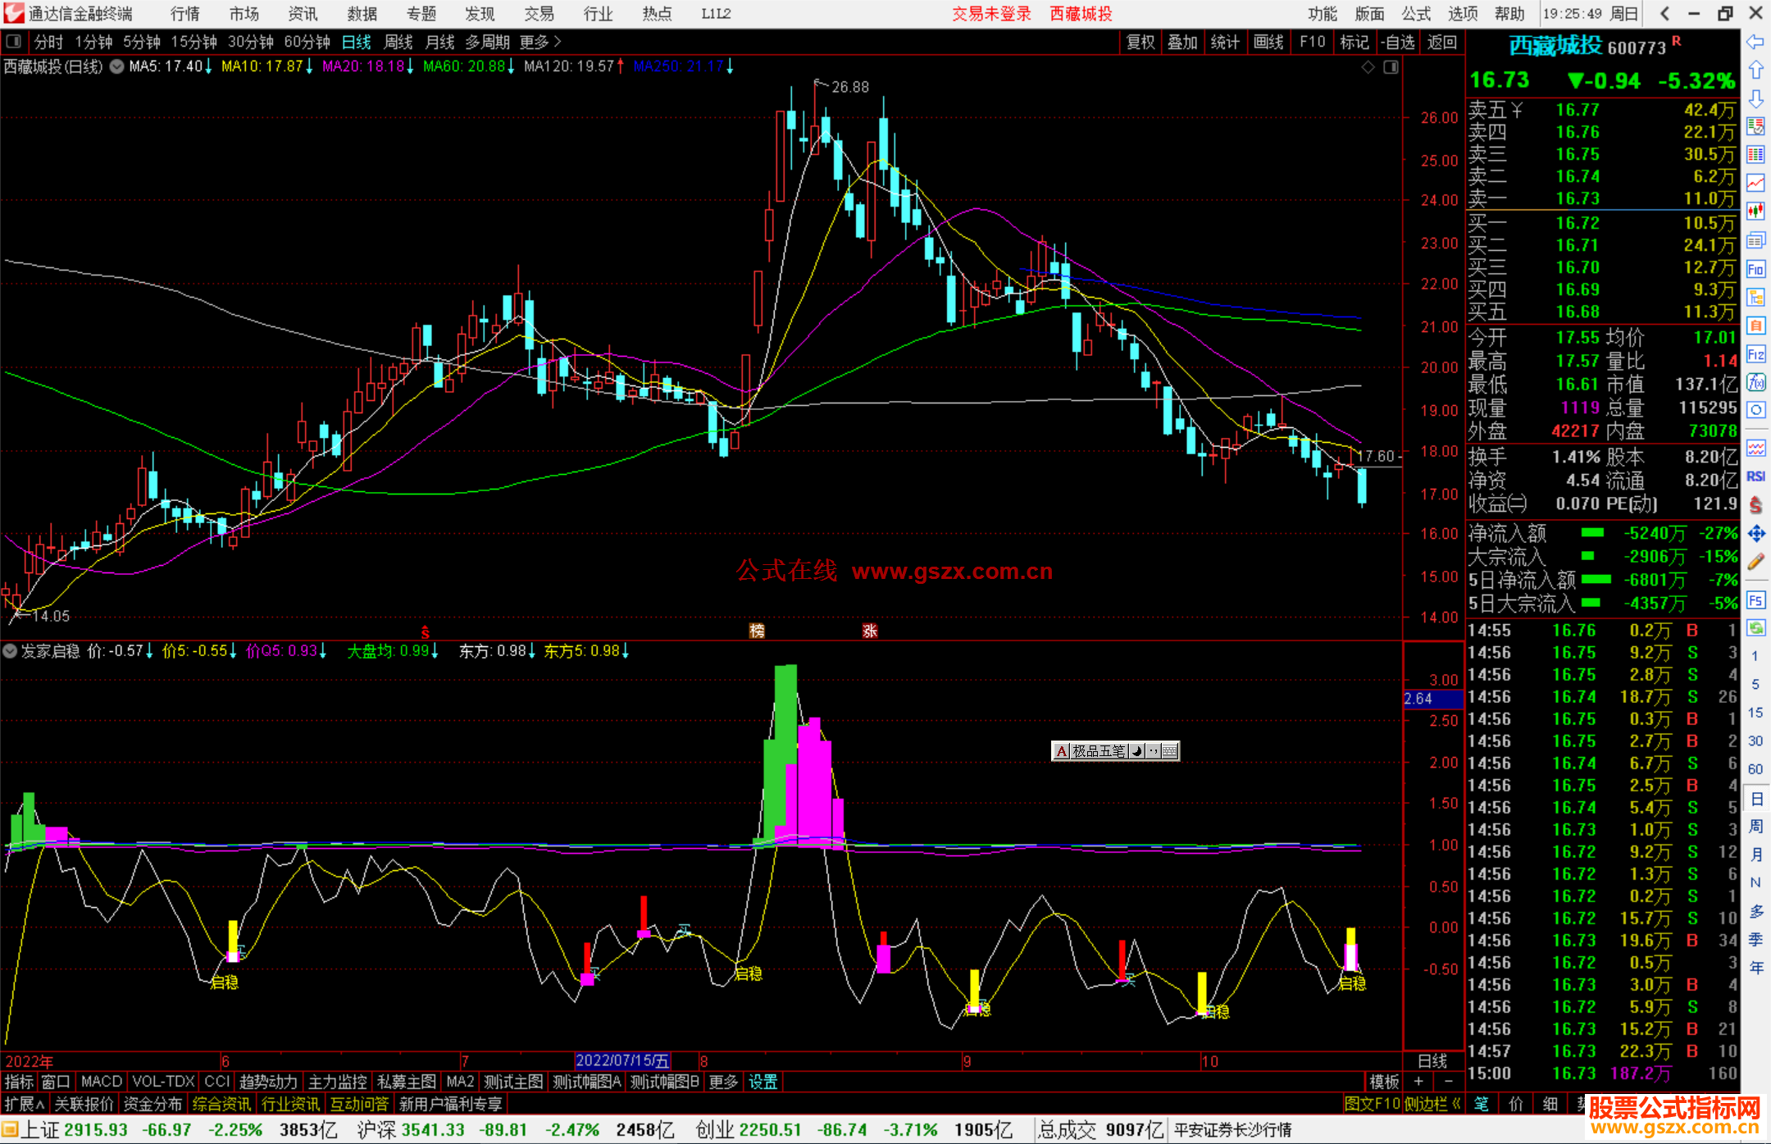Open the 公式 menu
Viewport: 1771px width, 1144px height.
click(x=1416, y=14)
